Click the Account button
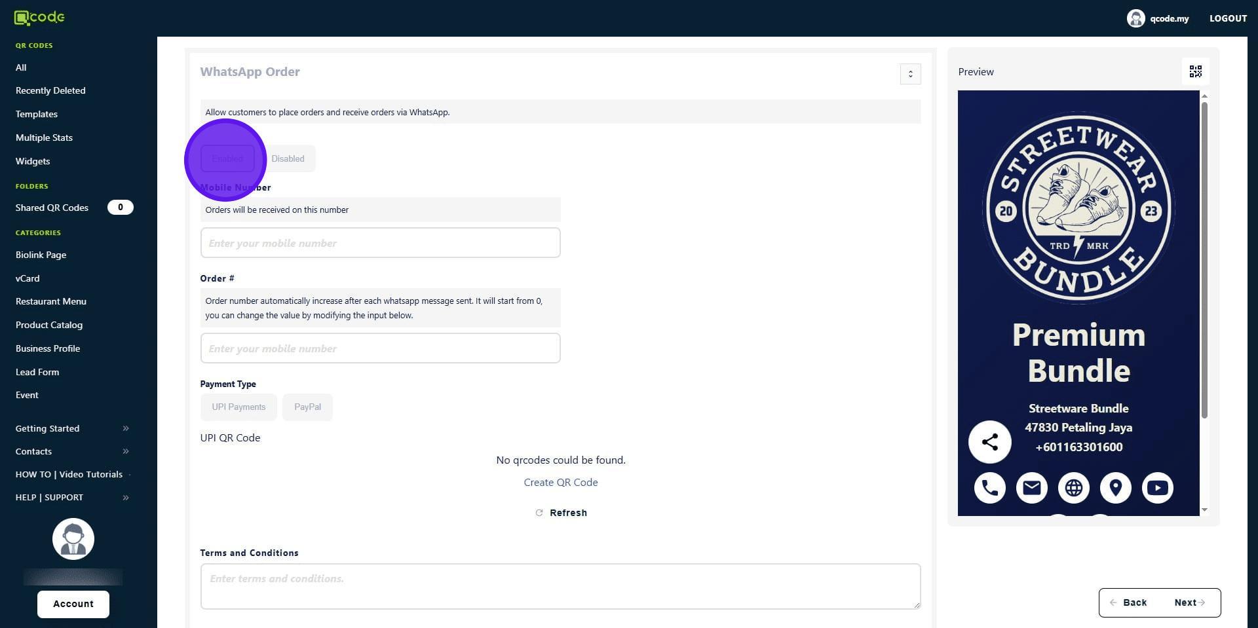1258x628 pixels. (x=73, y=604)
